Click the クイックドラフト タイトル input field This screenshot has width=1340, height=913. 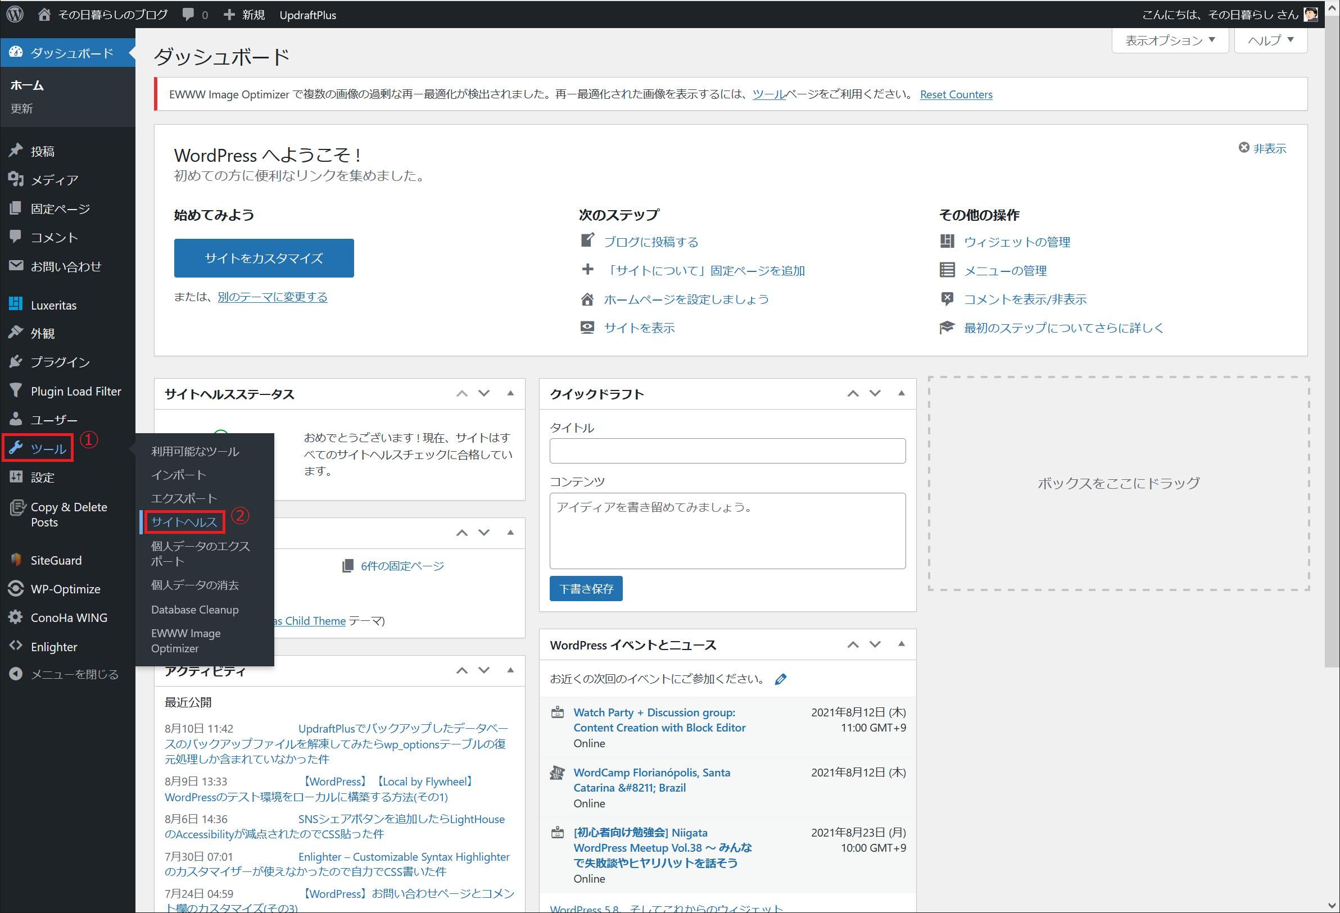click(728, 451)
